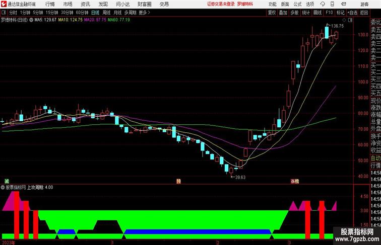Click the MA10: 124.75 value label
The height and width of the screenshot is (245, 381).
pyautogui.click(x=71, y=20)
